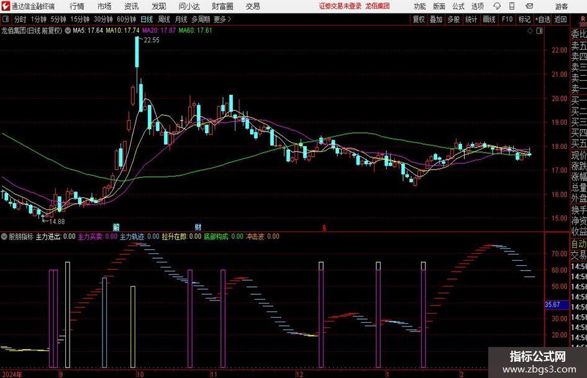
Task: Click the MA60: 17.61 label
Action: click(x=196, y=30)
